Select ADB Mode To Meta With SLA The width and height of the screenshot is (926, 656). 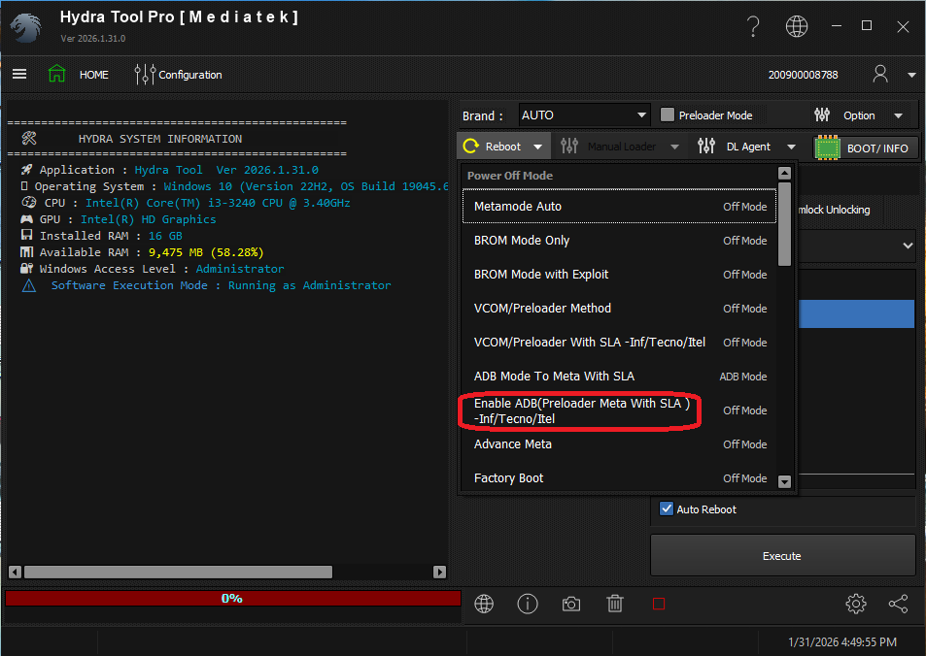pos(619,376)
